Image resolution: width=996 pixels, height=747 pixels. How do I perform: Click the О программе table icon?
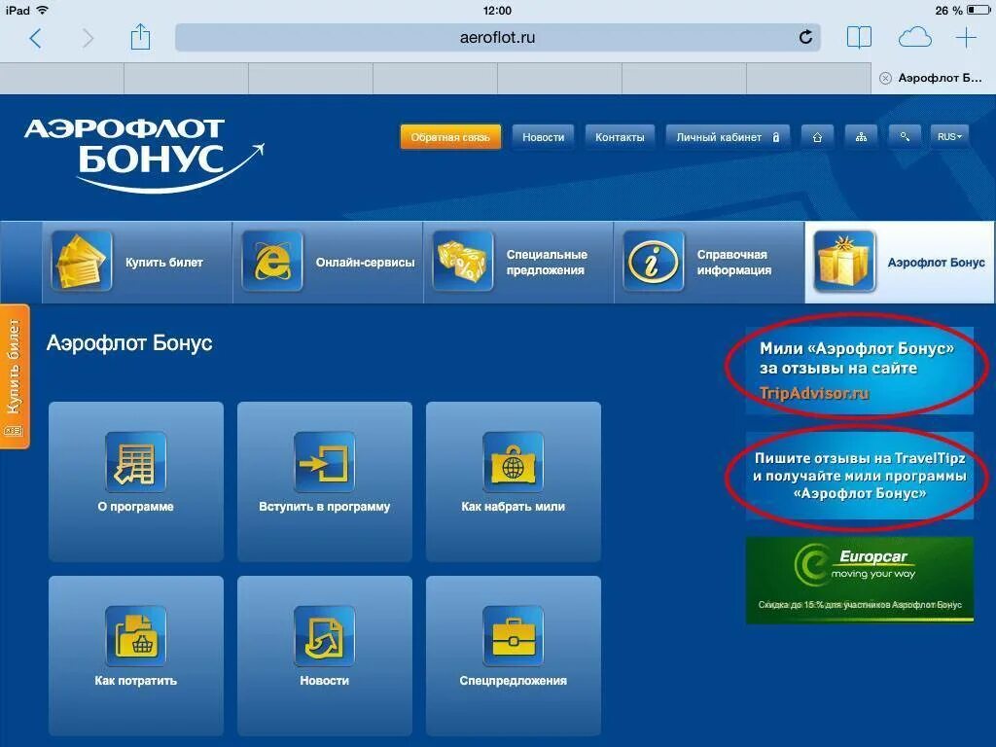135,462
